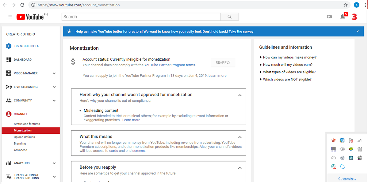This screenshot has height=184, width=368.
Task: Click the Live Streaming broadcast icon
Action: tap(9, 87)
